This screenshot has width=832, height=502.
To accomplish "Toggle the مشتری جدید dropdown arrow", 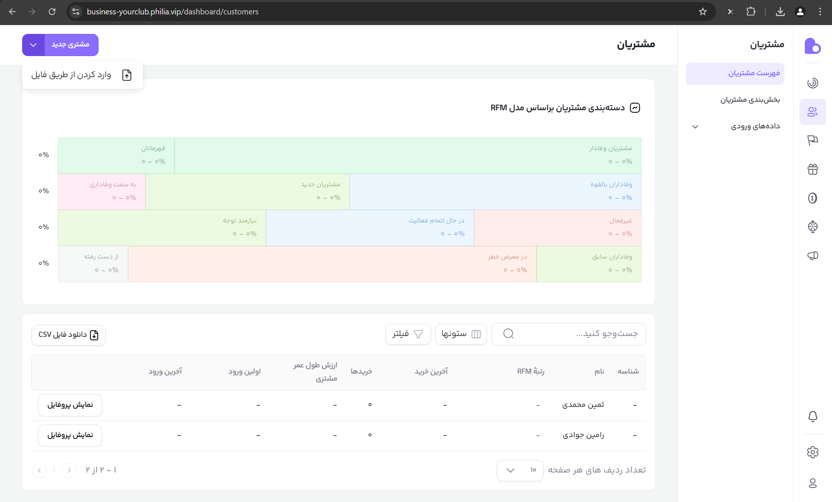I will [33, 45].
